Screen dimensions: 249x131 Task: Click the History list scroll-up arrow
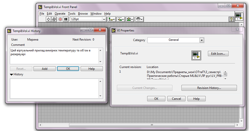pos(100,81)
